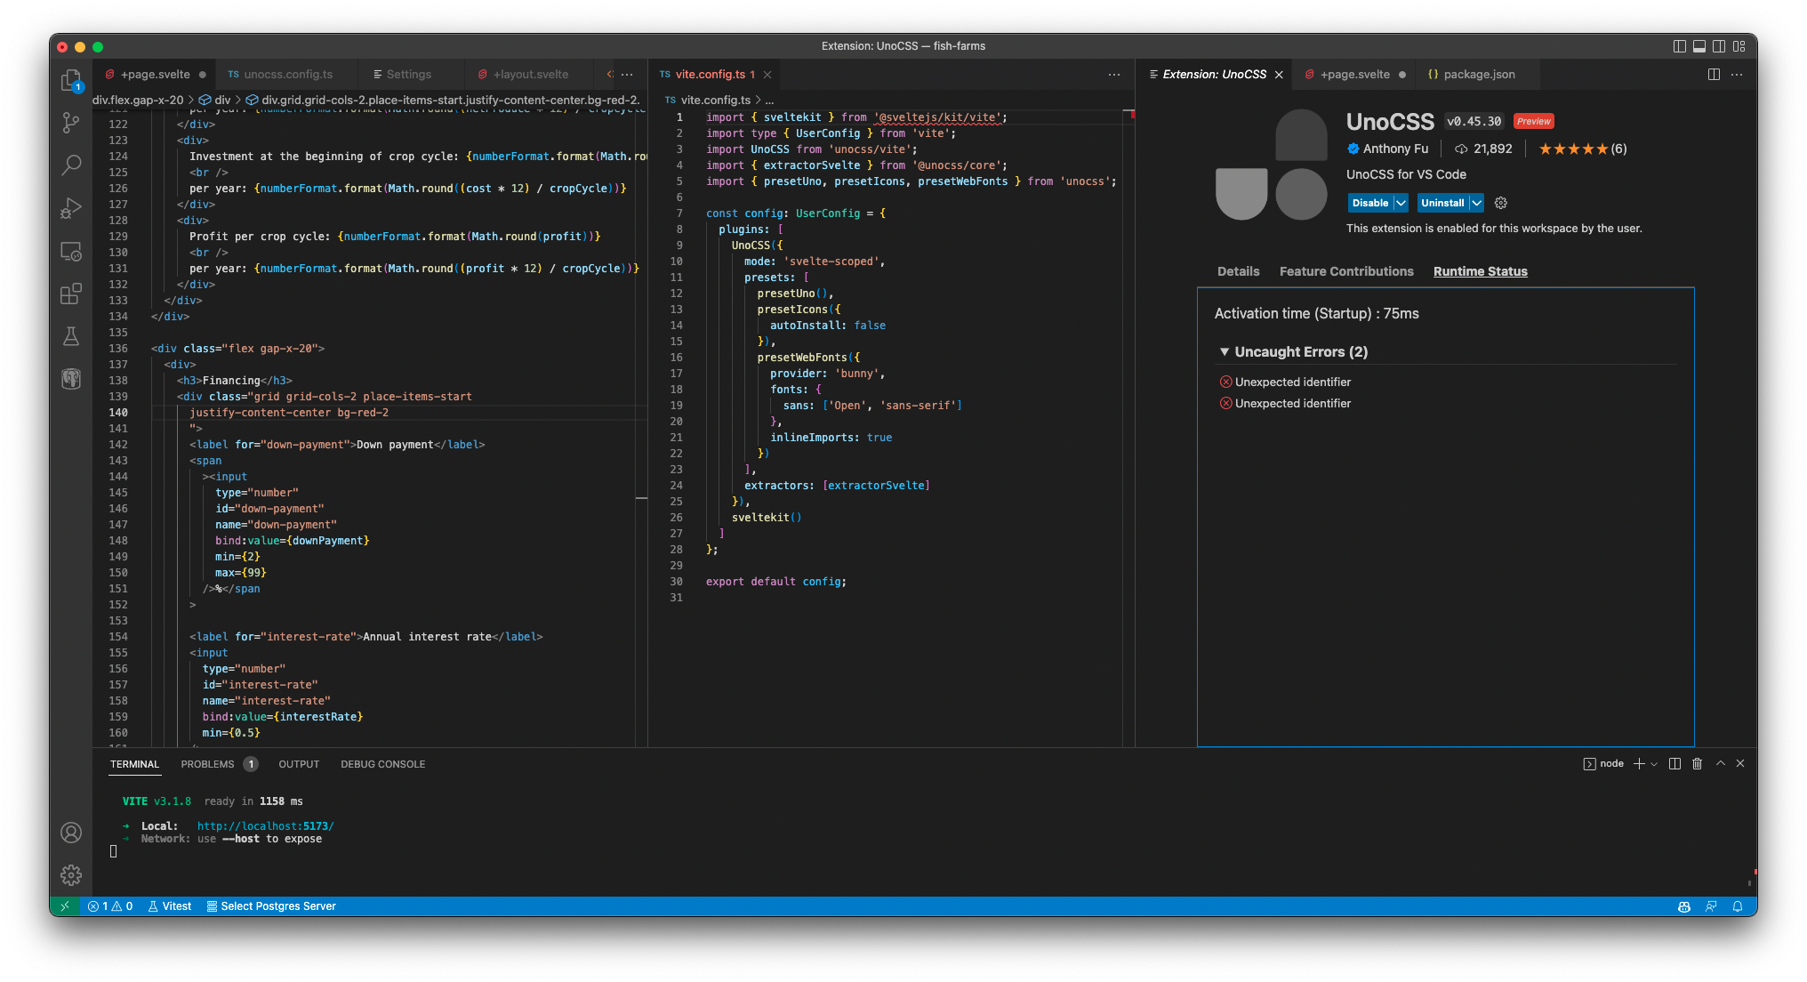Click the five-star rating of UnoCSS
This screenshot has width=1807, height=982.
coord(1582,149)
